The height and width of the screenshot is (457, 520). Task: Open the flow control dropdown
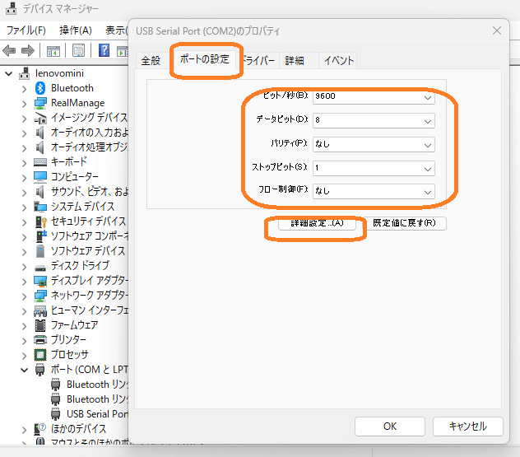point(374,192)
